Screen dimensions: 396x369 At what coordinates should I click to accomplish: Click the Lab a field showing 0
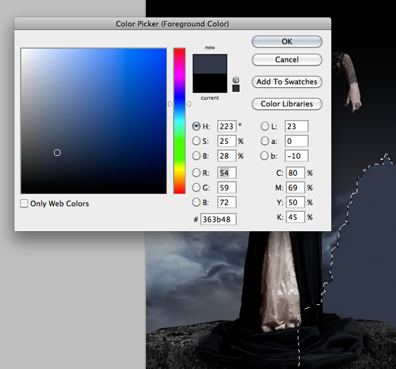(296, 141)
